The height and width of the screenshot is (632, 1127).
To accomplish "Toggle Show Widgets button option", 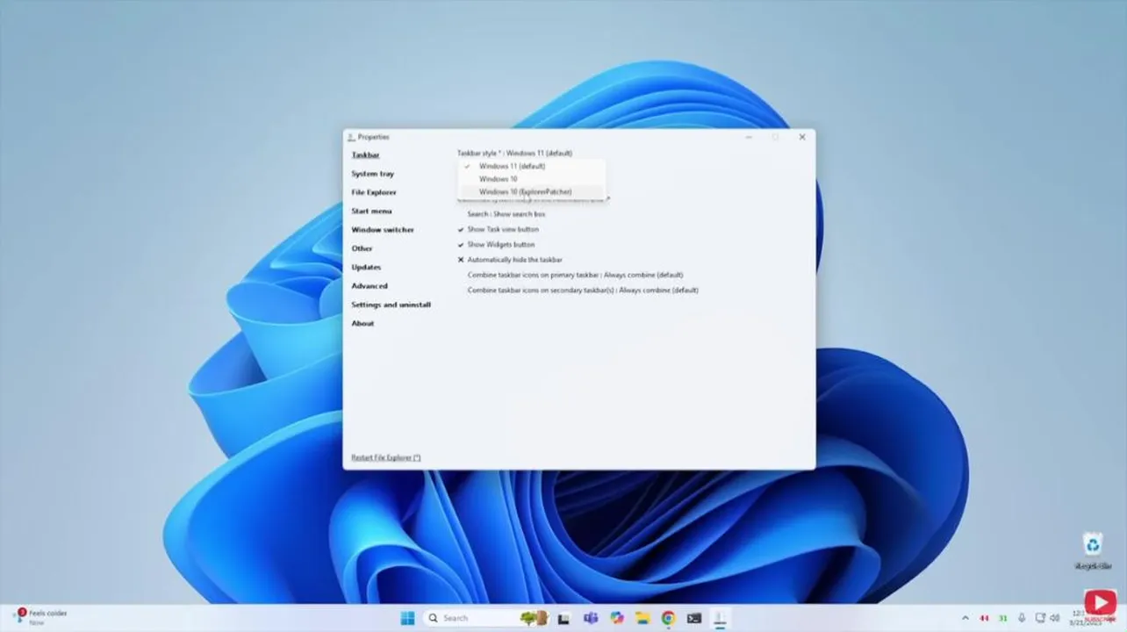I will tap(496, 245).
